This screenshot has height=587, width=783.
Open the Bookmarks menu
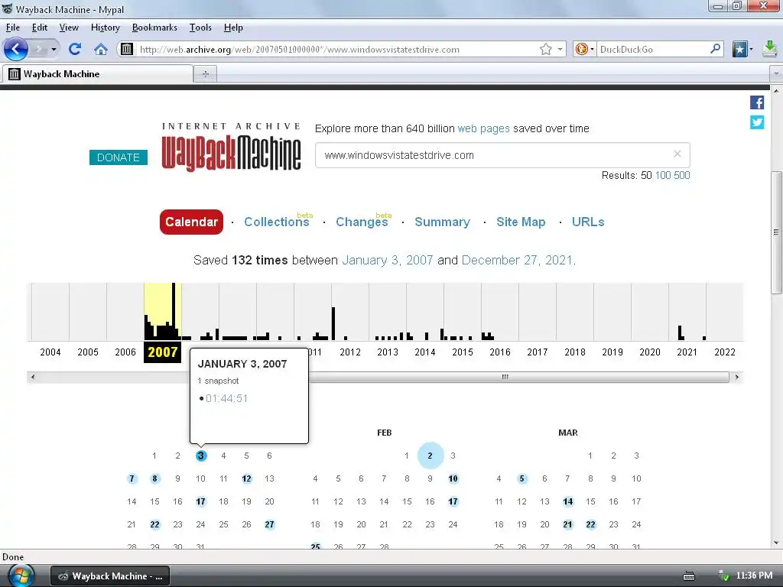[154, 28]
